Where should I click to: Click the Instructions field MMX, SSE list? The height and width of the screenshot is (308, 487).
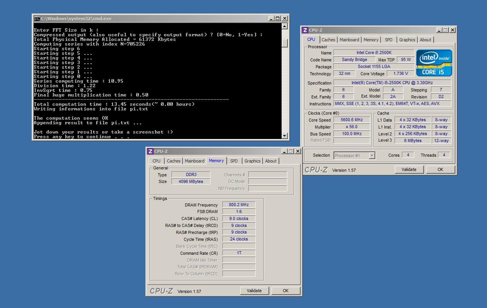[x=392, y=104]
